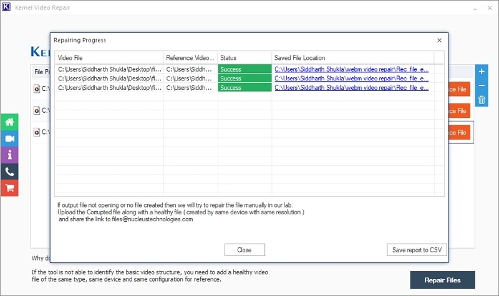This screenshot has height=296, width=499.
Task: Click third row reference video path cell
Action: click(x=191, y=88)
